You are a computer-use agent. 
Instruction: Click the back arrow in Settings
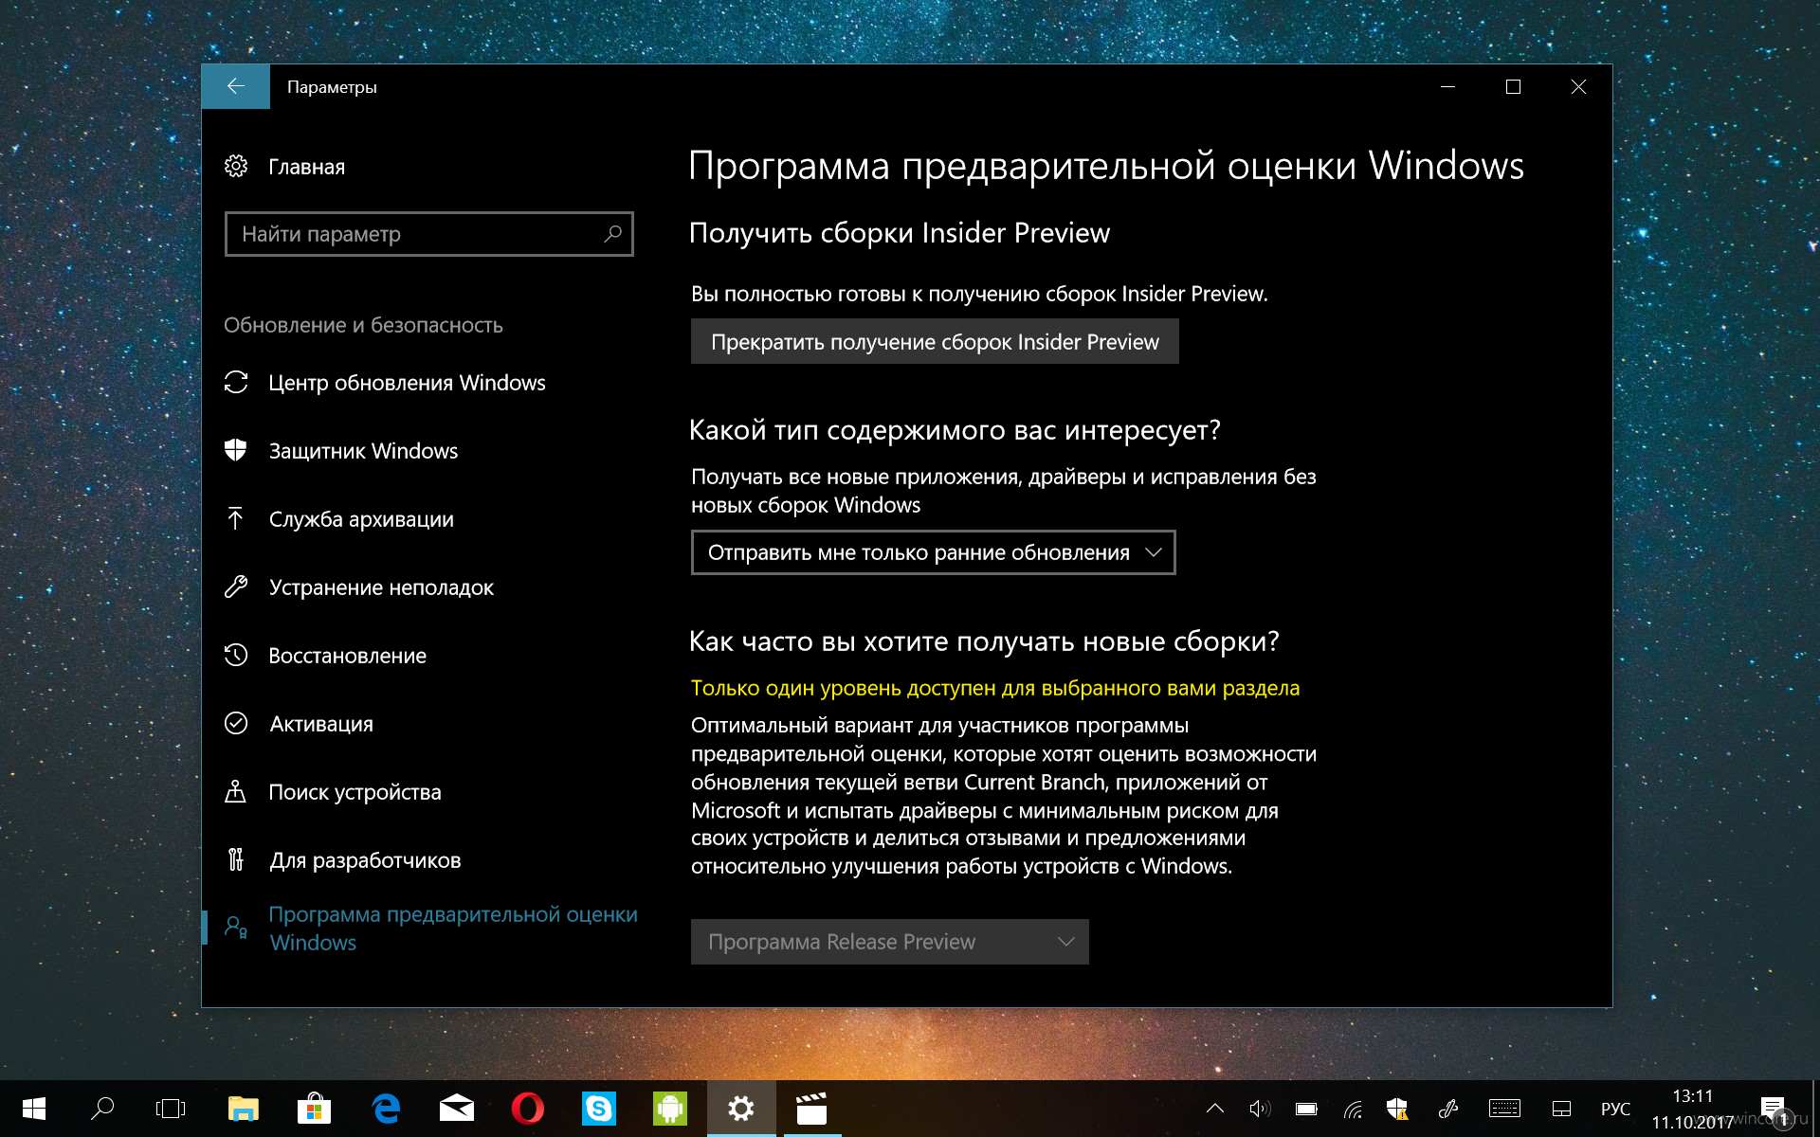tap(236, 86)
